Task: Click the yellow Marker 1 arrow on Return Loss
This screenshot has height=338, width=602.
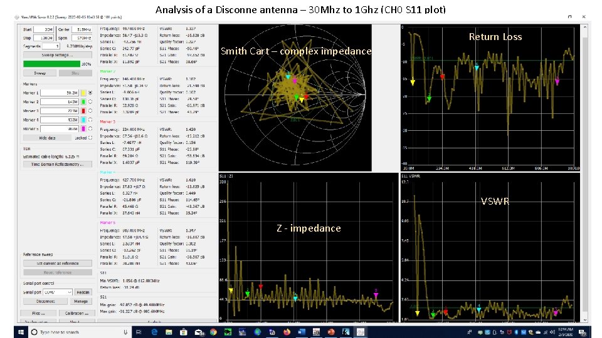Action: click(x=413, y=83)
